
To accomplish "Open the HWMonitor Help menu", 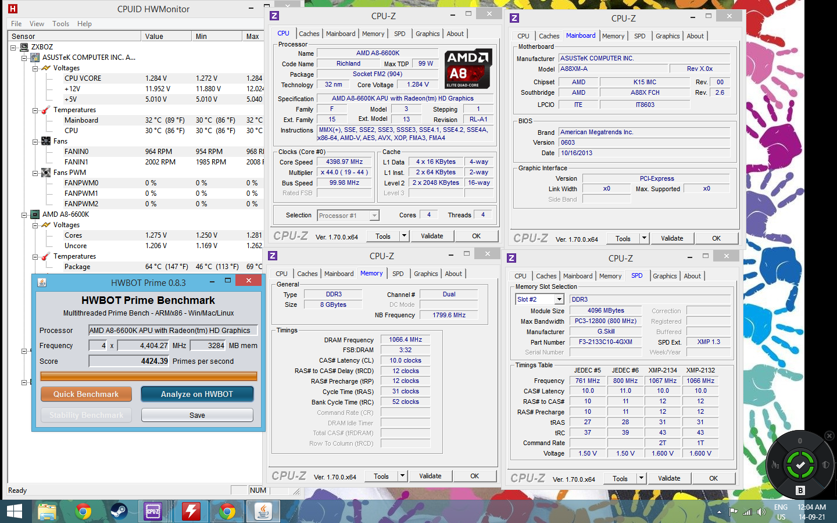I will point(84,24).
